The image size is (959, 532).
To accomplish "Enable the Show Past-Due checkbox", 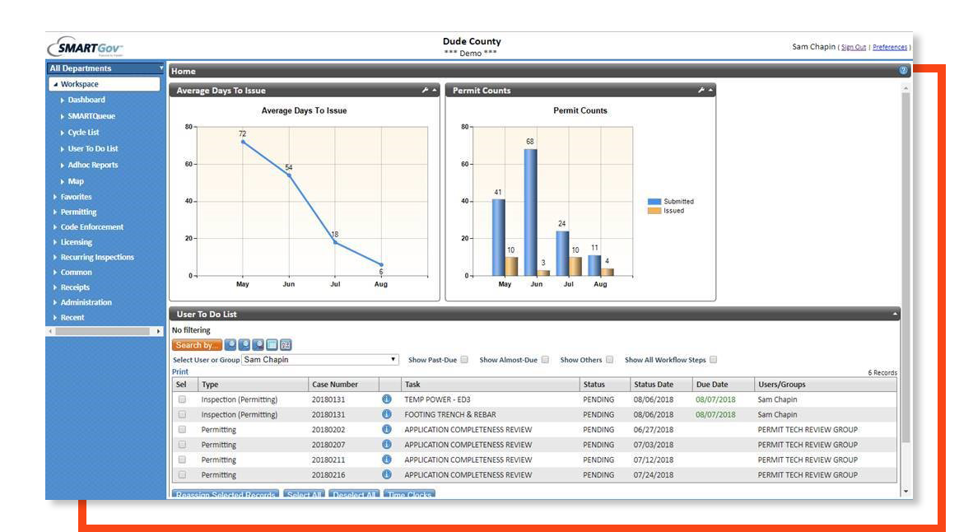I will pos(464,359).
